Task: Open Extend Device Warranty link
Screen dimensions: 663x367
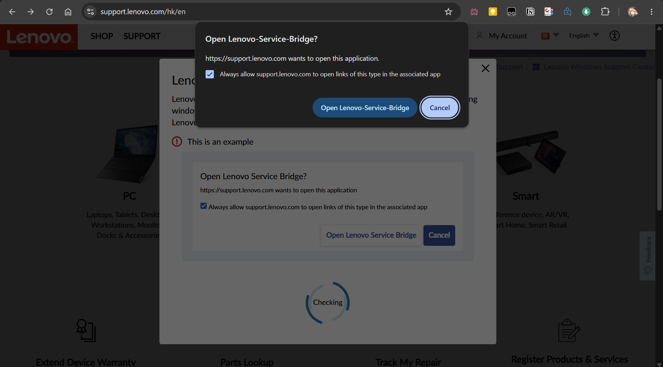Action: [x=86, y=362]
